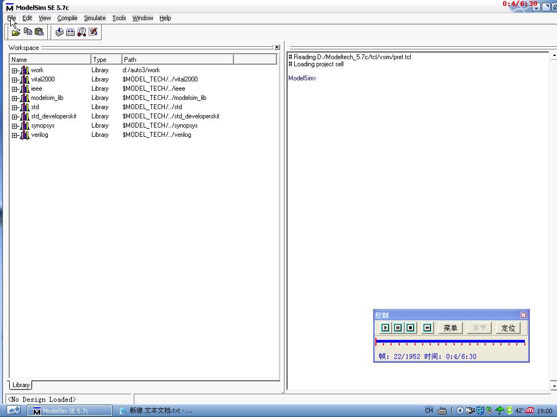The width and height of the screenshot is (557, 417).
Task: Click the verilog library icon
Action: [24, 135]
